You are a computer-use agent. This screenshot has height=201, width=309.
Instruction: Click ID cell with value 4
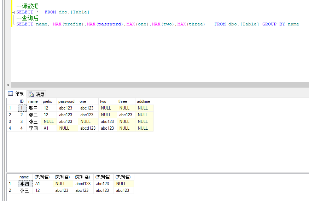click(x=22, y=128)
